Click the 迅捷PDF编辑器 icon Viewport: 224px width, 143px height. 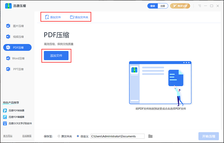[x=5, y=117]
